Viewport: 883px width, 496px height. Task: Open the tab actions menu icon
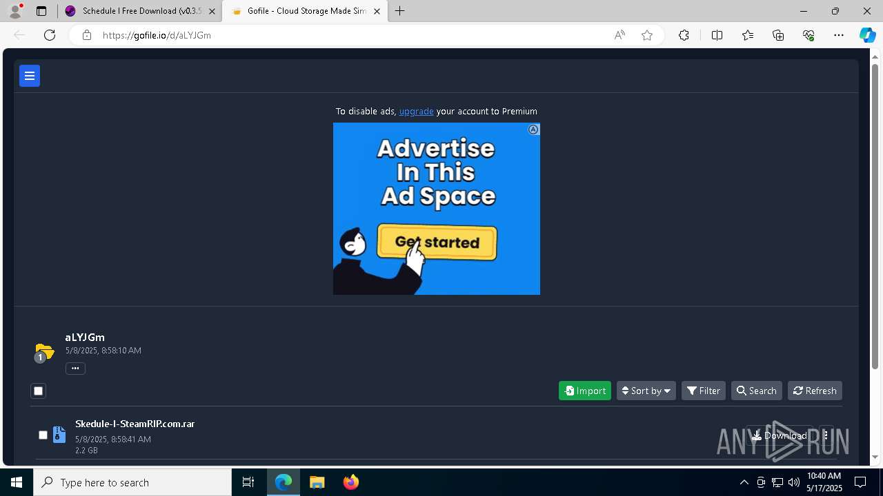(41, 11)
